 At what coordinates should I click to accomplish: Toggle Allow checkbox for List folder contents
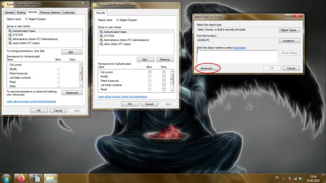pos(150,85)
